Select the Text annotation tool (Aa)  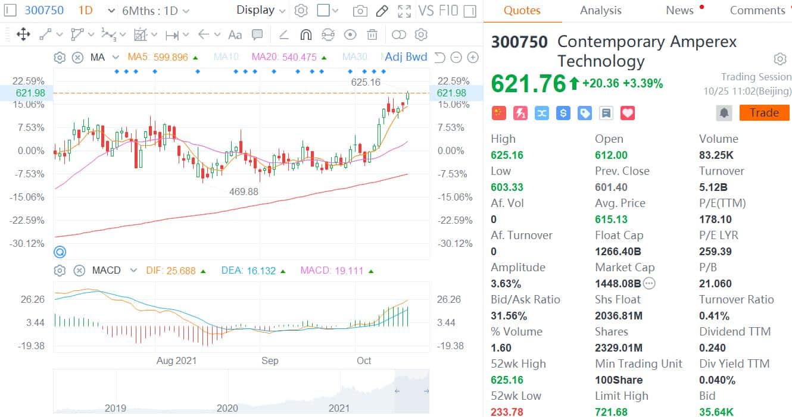pos(234,35)
